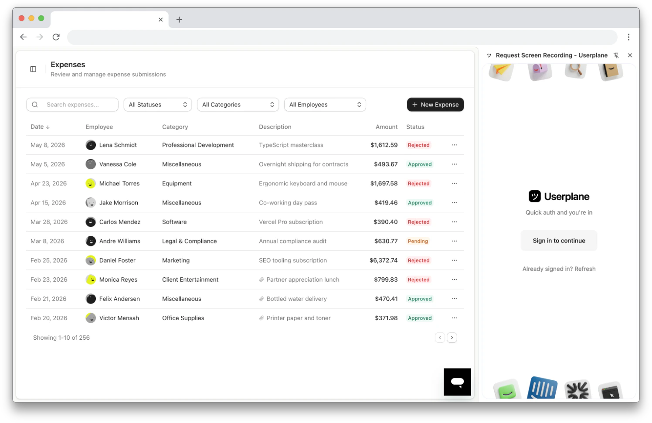This screenshot has width=652, height=423.
Task: Click Lena Schmidt's avatar
Action: (x=91, y=145)
